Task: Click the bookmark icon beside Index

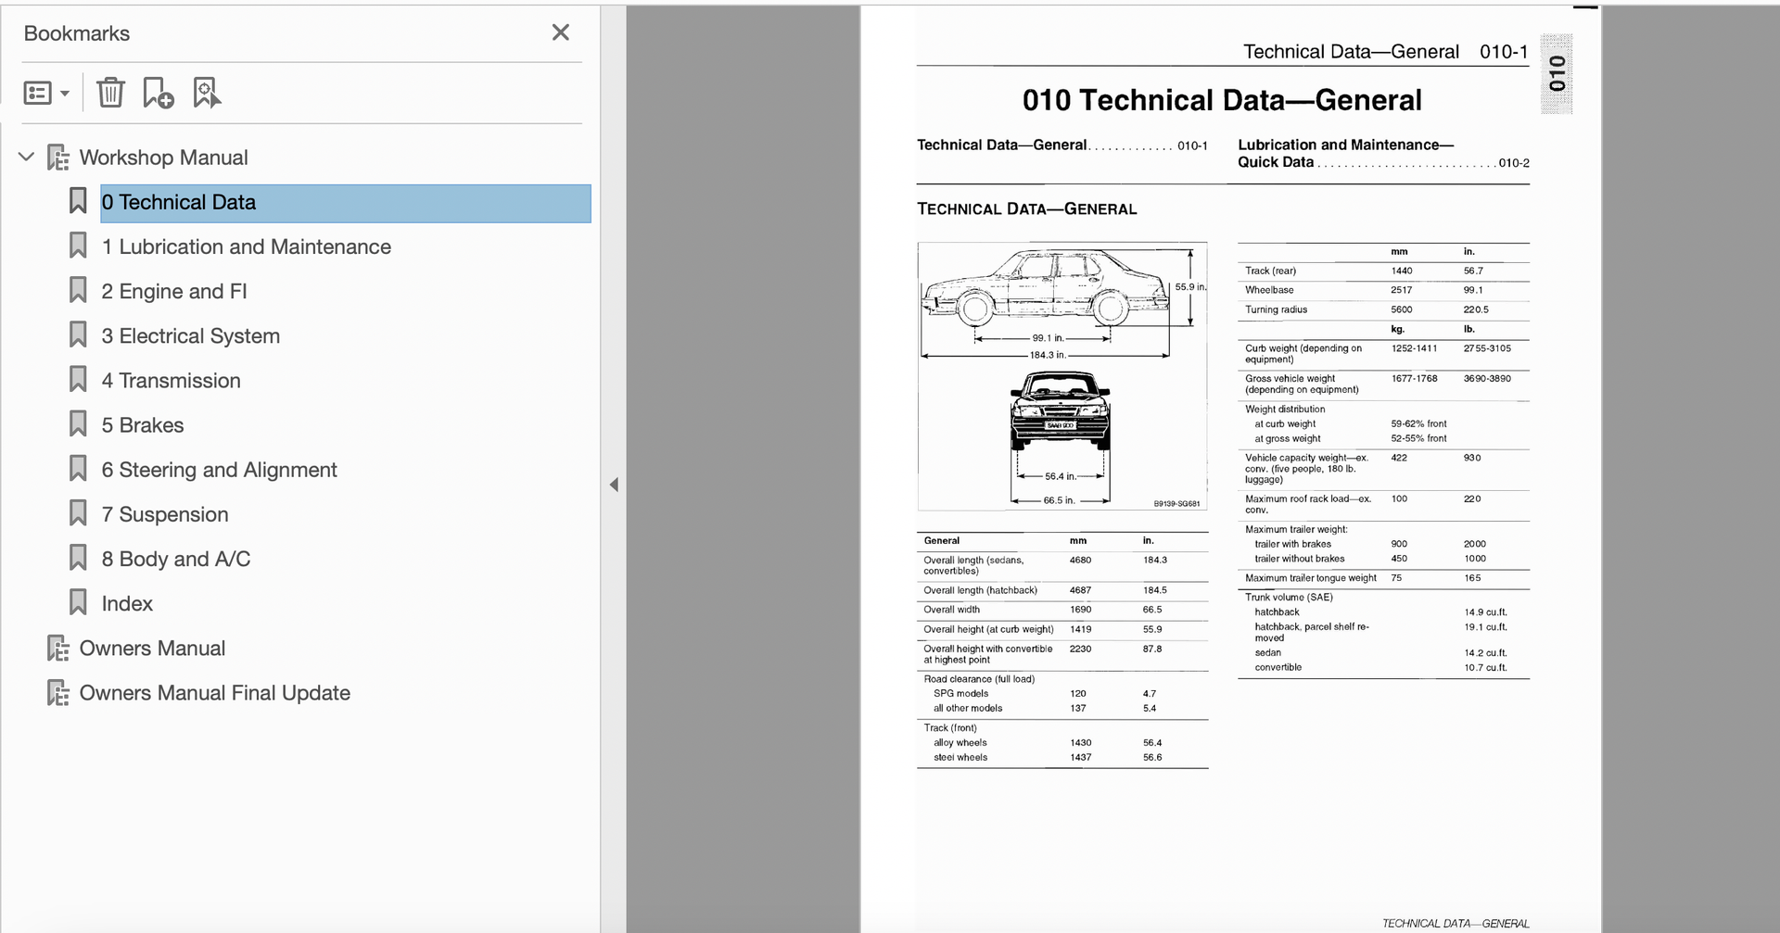Action: [x=78, y=603]
